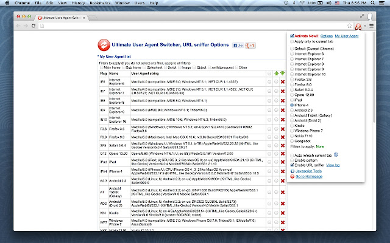Open the Javascript Tools link

point(308,171)
